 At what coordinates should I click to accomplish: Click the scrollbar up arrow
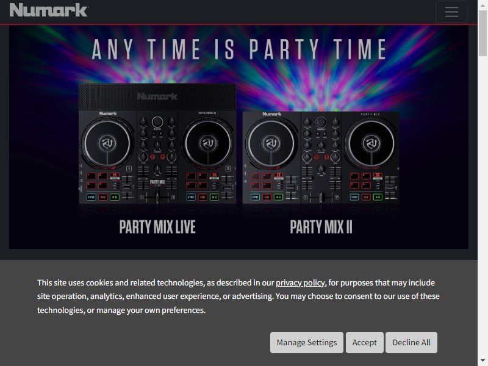483,5
